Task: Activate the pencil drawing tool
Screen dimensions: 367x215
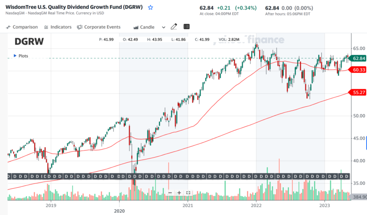Action: tap(174, 27)
